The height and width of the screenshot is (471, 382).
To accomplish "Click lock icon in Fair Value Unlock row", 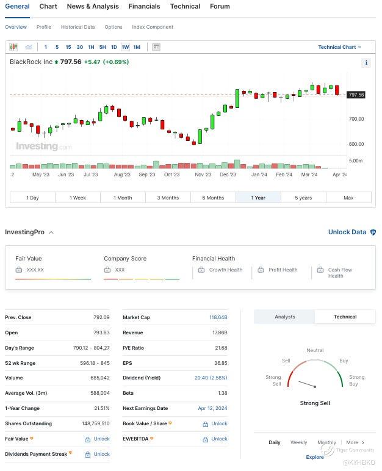I will pos(87,439).
